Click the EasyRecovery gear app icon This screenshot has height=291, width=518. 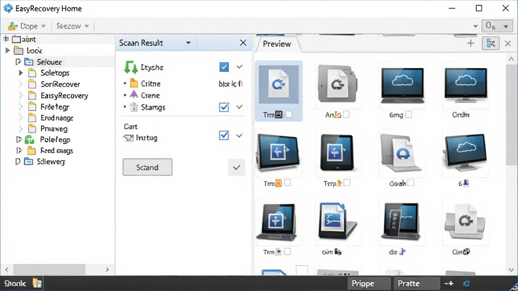click(x=8, y=8)
